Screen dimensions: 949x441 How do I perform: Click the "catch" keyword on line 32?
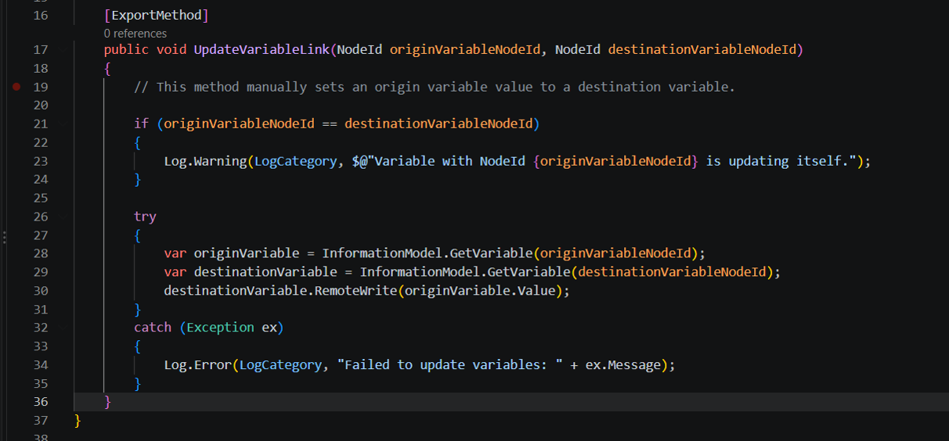click(x=153, y=327)
